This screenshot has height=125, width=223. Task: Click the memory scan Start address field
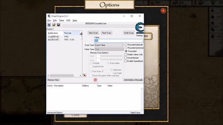coord(109,56)
